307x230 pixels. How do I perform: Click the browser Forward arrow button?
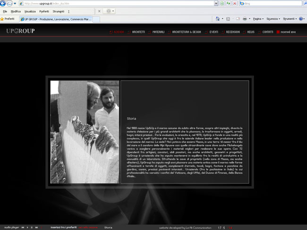(x=9, y=3)
